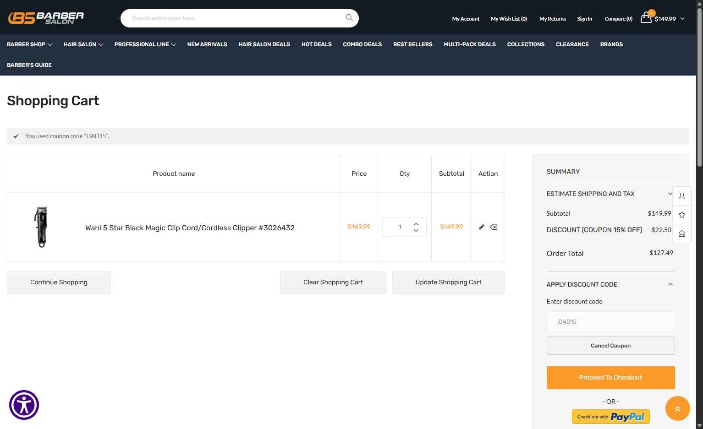This screenshot has width=703, height=429.
Task: Click the Cancel Coupon button
Action: [x=611, y=346]
